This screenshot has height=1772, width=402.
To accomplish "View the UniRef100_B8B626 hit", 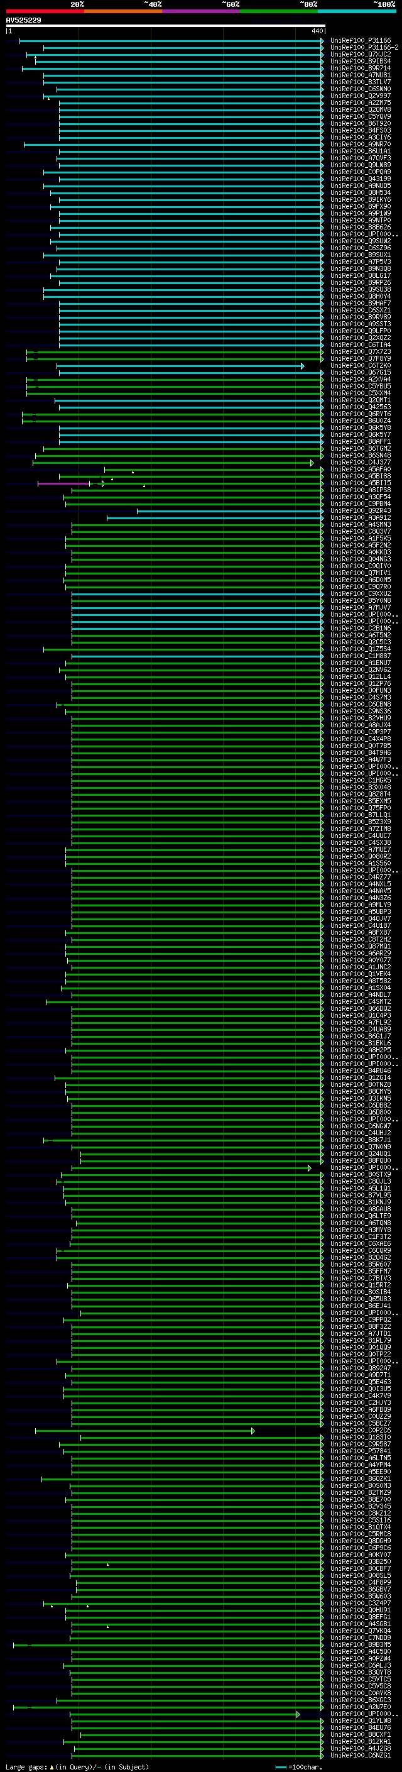I will [360, 227].
